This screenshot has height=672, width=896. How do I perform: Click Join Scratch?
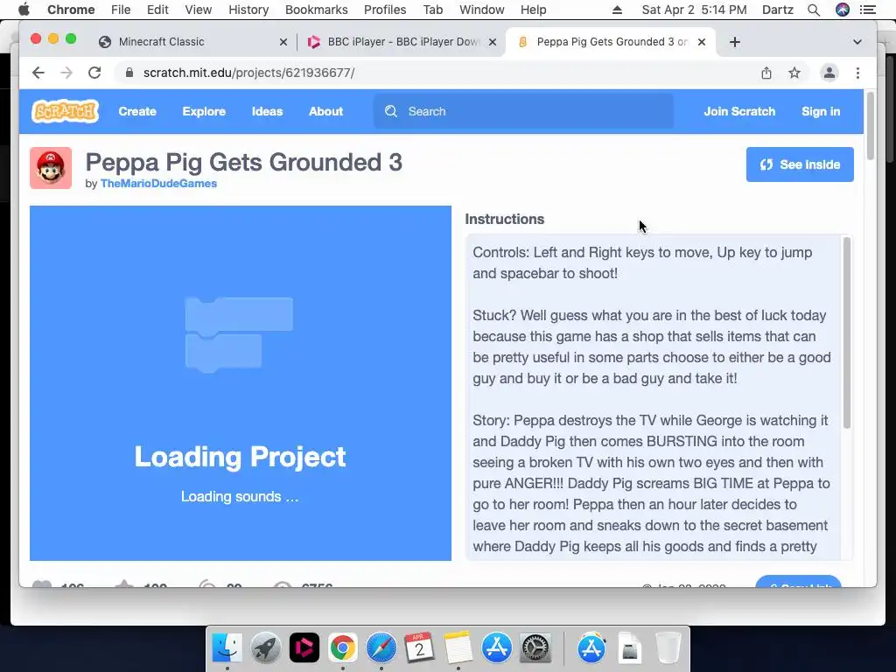pos(739,111)
